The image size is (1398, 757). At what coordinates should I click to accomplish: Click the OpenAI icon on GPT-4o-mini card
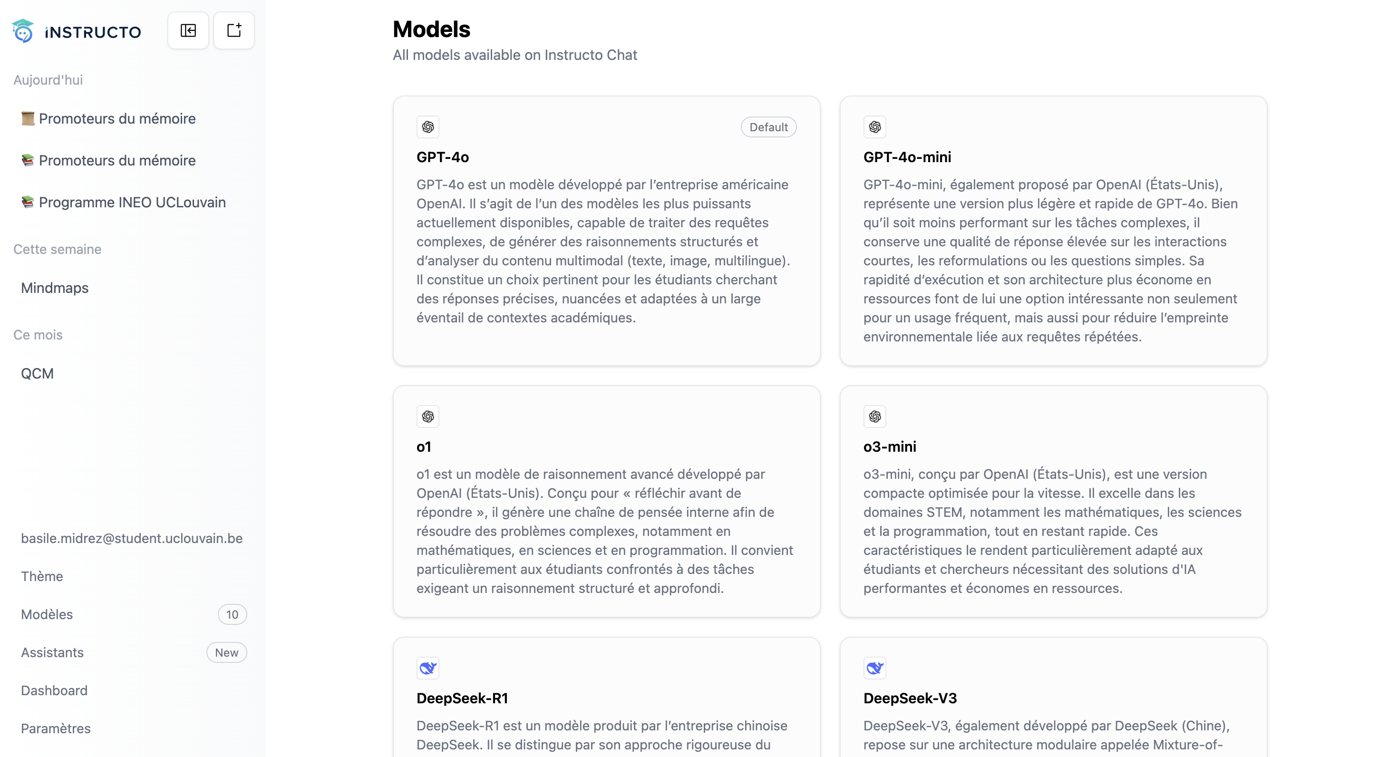point(874,127)
